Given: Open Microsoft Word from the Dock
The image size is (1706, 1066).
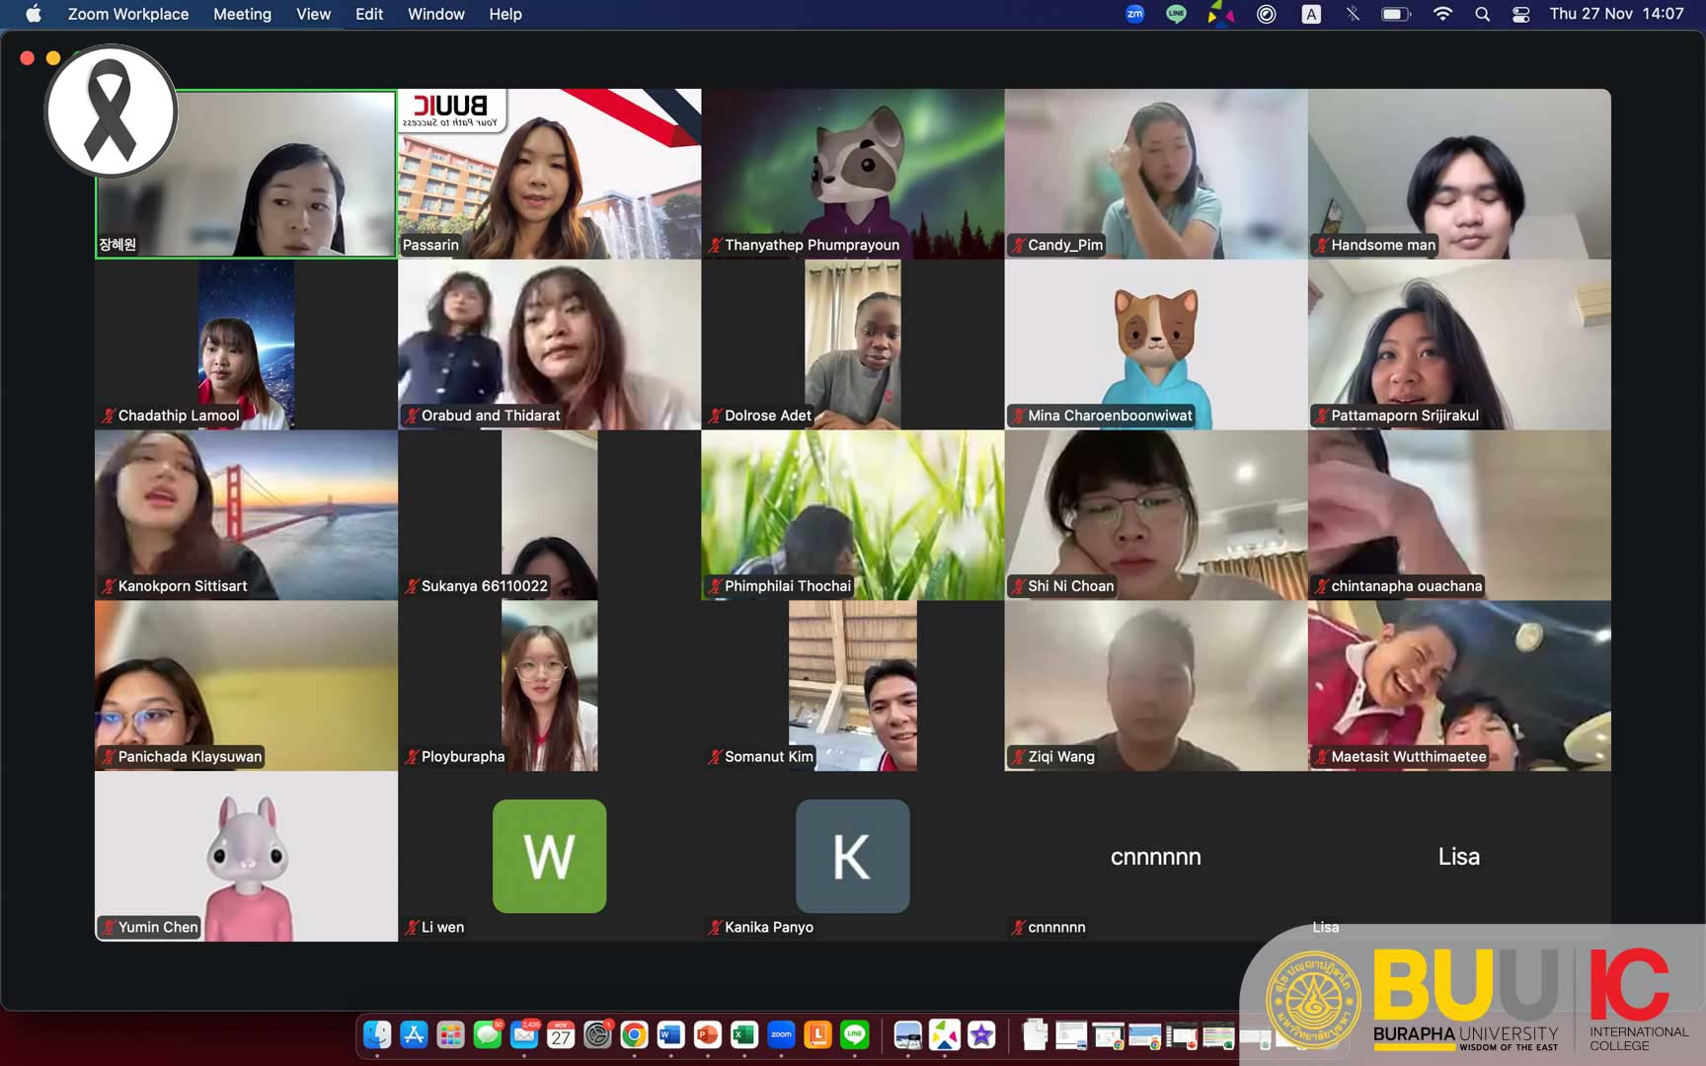Looking at the screenshot, I should tap(670, 1034).
